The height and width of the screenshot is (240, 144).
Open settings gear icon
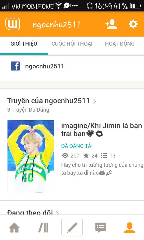(x=133, y=24)
